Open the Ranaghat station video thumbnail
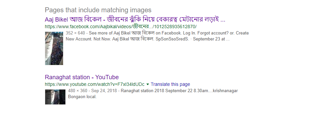The height and width of the screenshot is (121, 311). [55, 97]
